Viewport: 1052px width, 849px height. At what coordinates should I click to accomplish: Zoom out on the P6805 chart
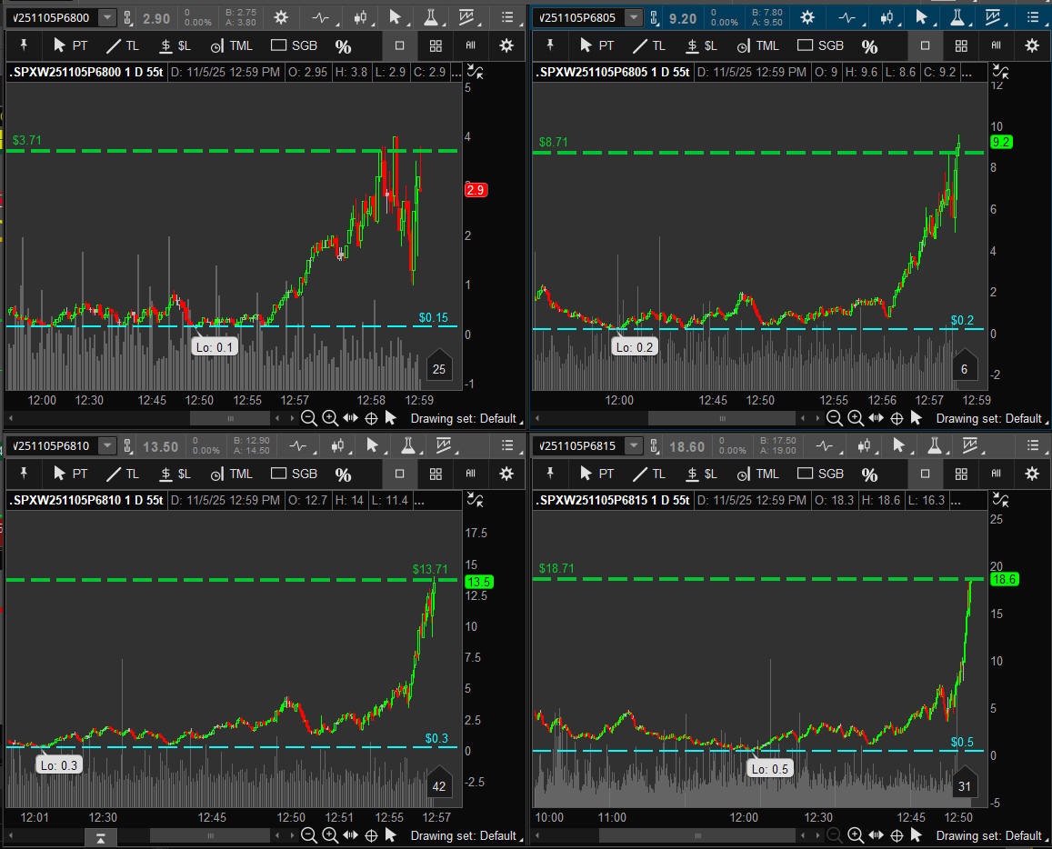click(835, 418)
